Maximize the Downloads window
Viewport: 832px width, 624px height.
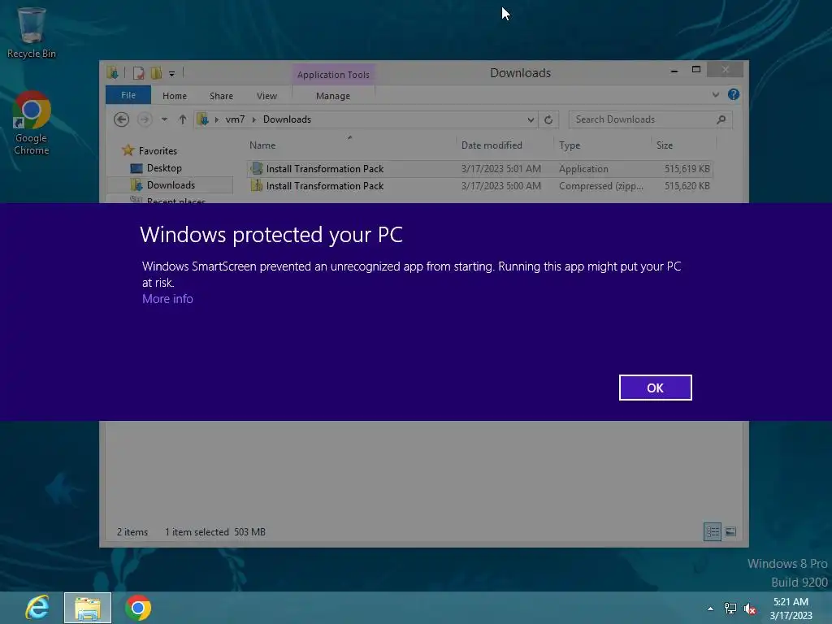point(696,70)
